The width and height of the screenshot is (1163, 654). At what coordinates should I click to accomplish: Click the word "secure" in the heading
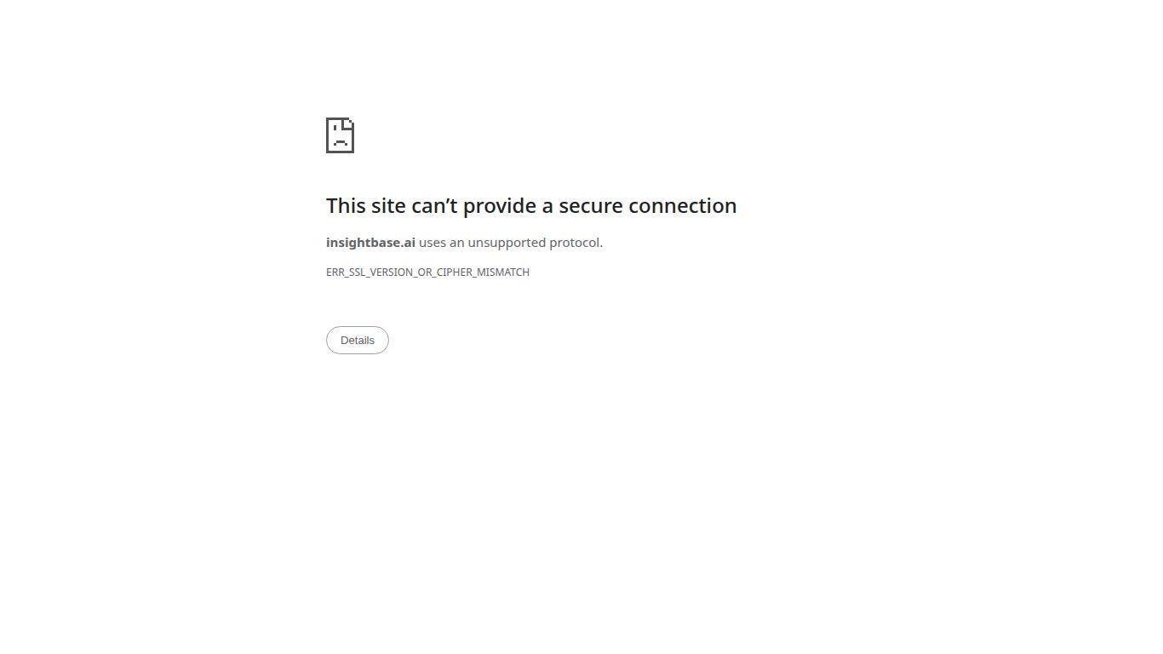point(591,205)
